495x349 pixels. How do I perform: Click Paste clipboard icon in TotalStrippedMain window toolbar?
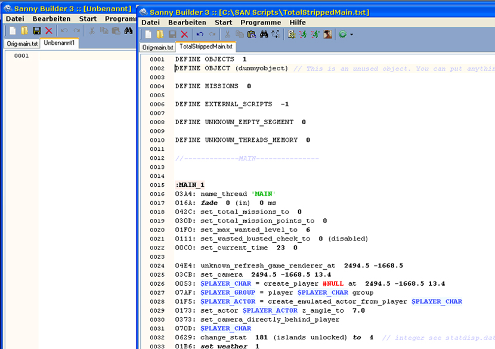click(251, 35)
